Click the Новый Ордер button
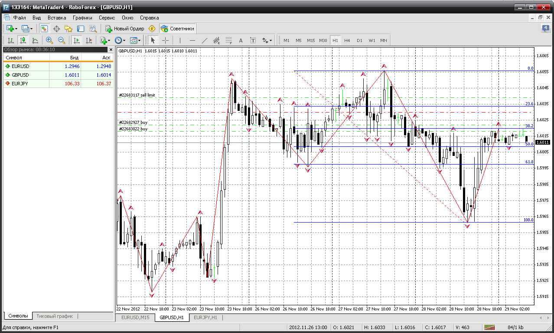The image size is (554, 333). 125,29
